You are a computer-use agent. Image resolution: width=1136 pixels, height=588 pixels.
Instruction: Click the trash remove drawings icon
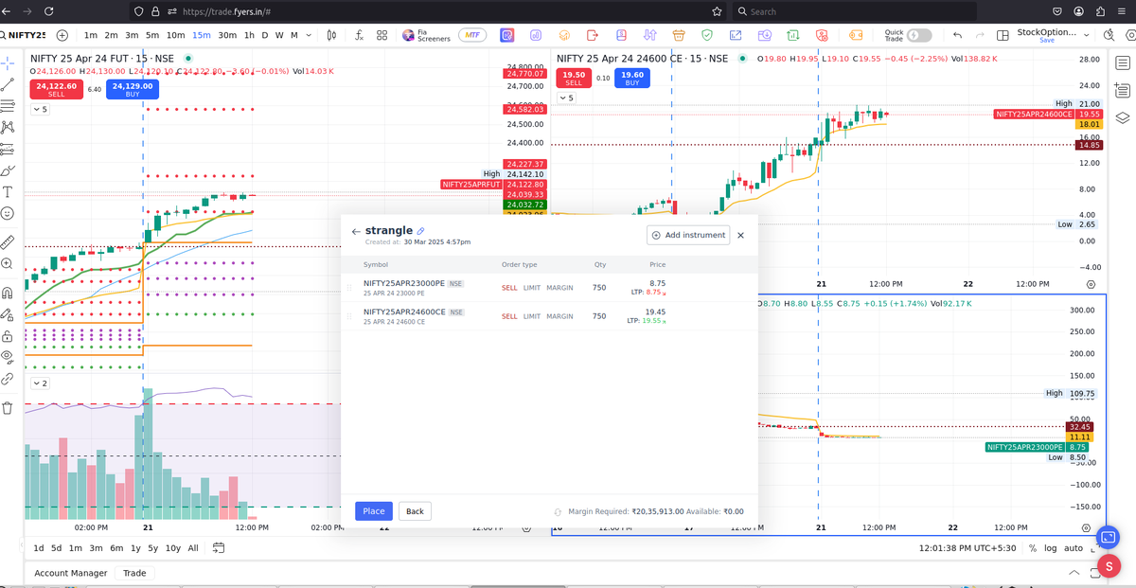tap(8, 408)
